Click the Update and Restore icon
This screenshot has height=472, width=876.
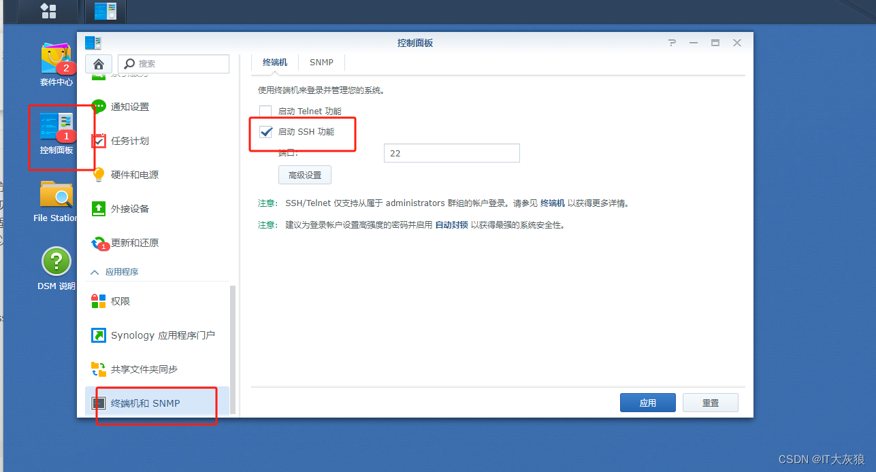tap(99, 243)
